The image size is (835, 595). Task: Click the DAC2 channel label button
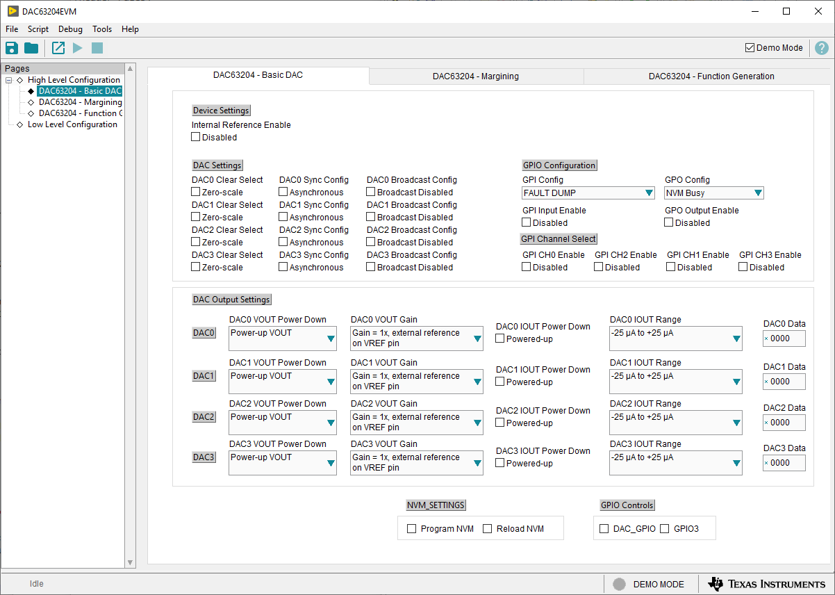[x=204, y=417]
